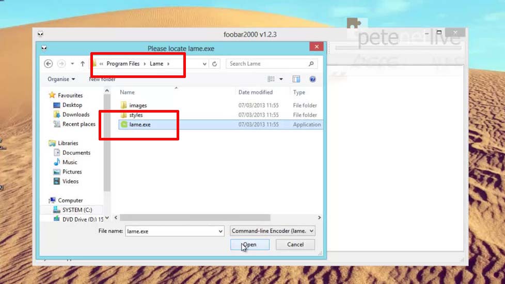
Task: Click the navigation pane vertical scrollbar thumb
Action: point(107,143)
